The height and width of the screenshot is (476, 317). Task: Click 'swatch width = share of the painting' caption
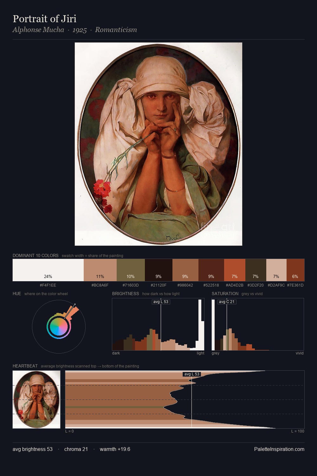coord(93,256)
